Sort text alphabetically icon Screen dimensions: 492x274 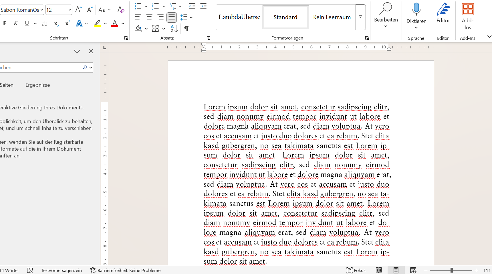pos(174,29)
